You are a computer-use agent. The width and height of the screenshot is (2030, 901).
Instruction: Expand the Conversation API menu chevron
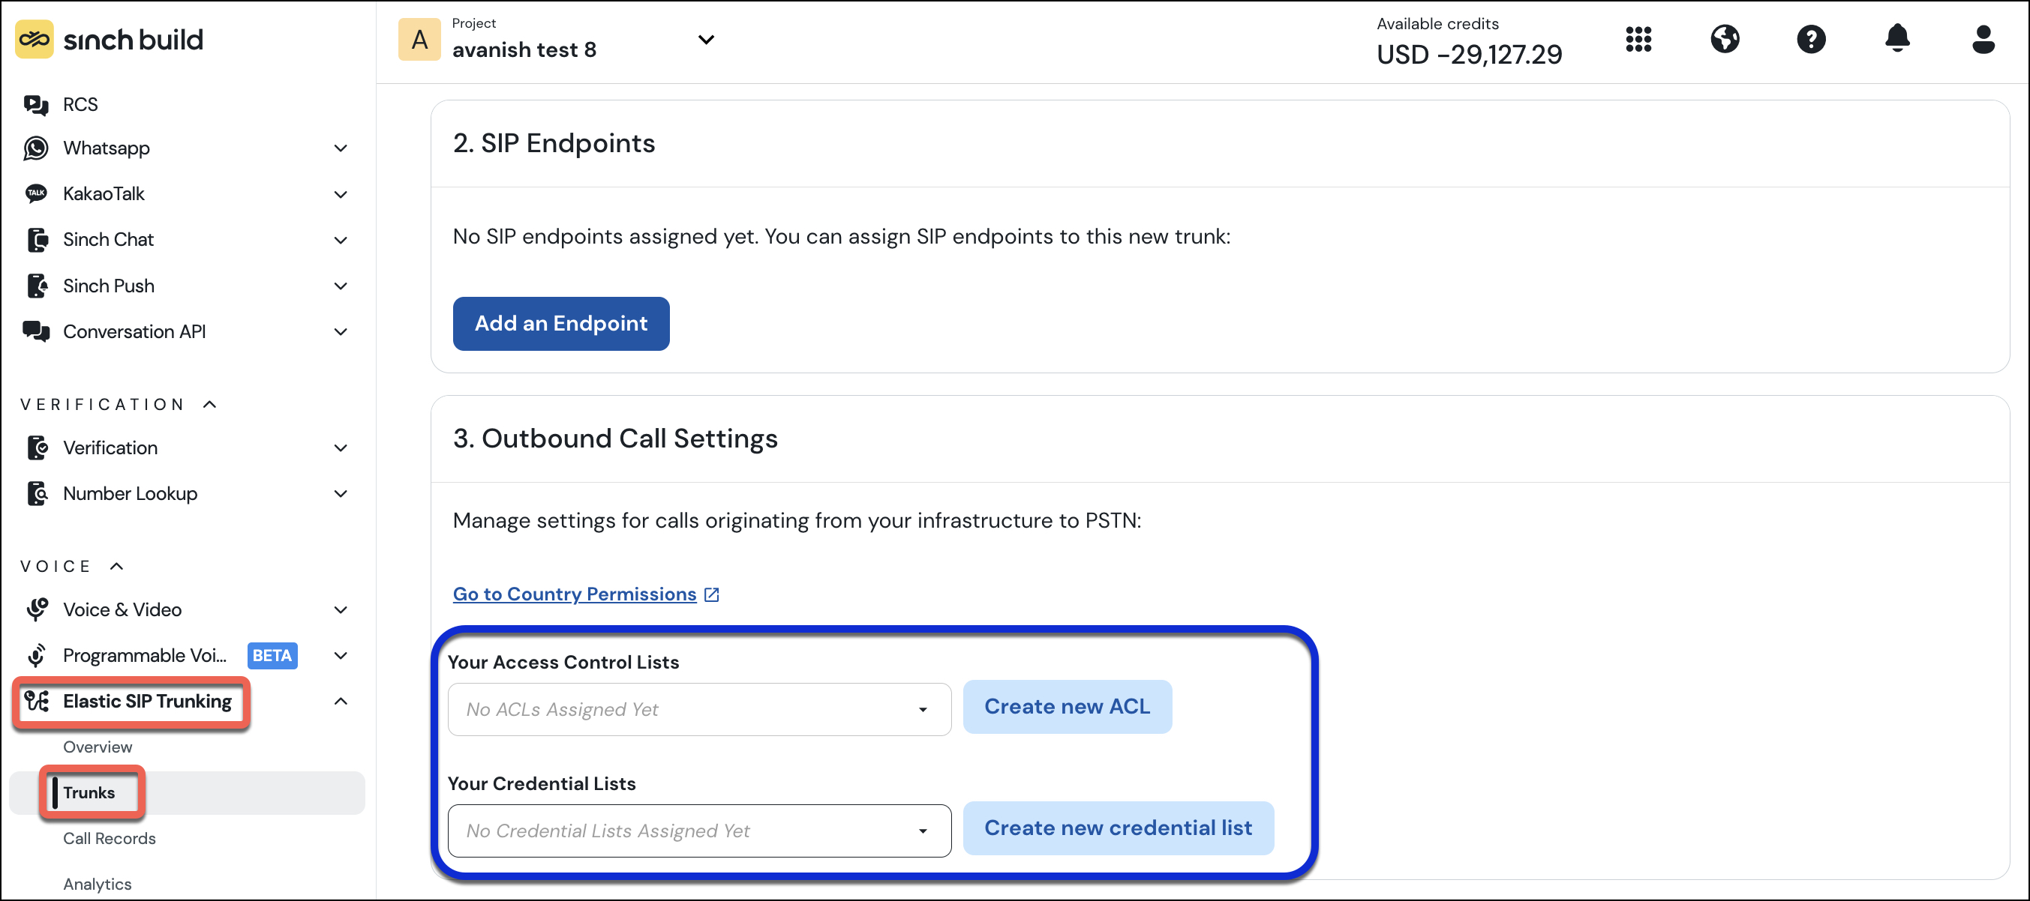point(341,331)
